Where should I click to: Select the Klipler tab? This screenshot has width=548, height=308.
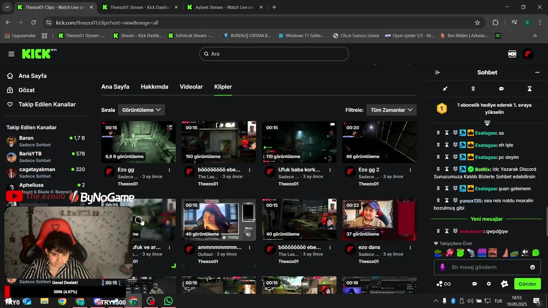[x=223, y=87]
